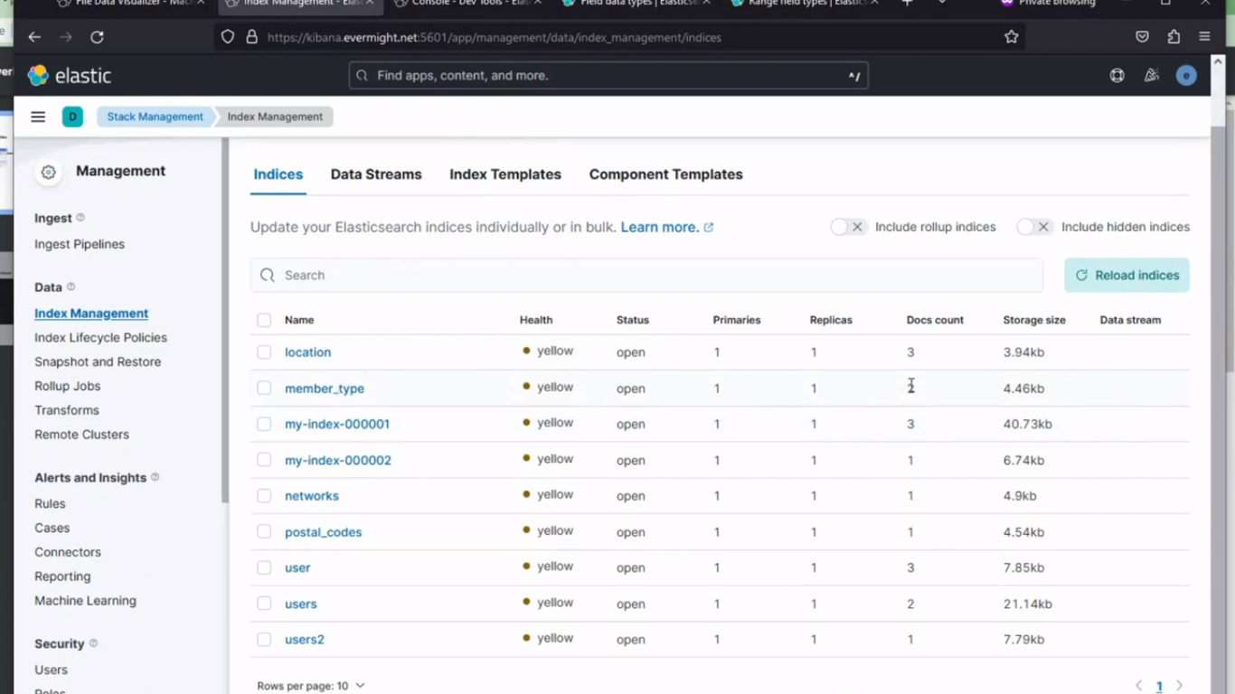Click the tracking protection shield icon

[x=228, y=37]
